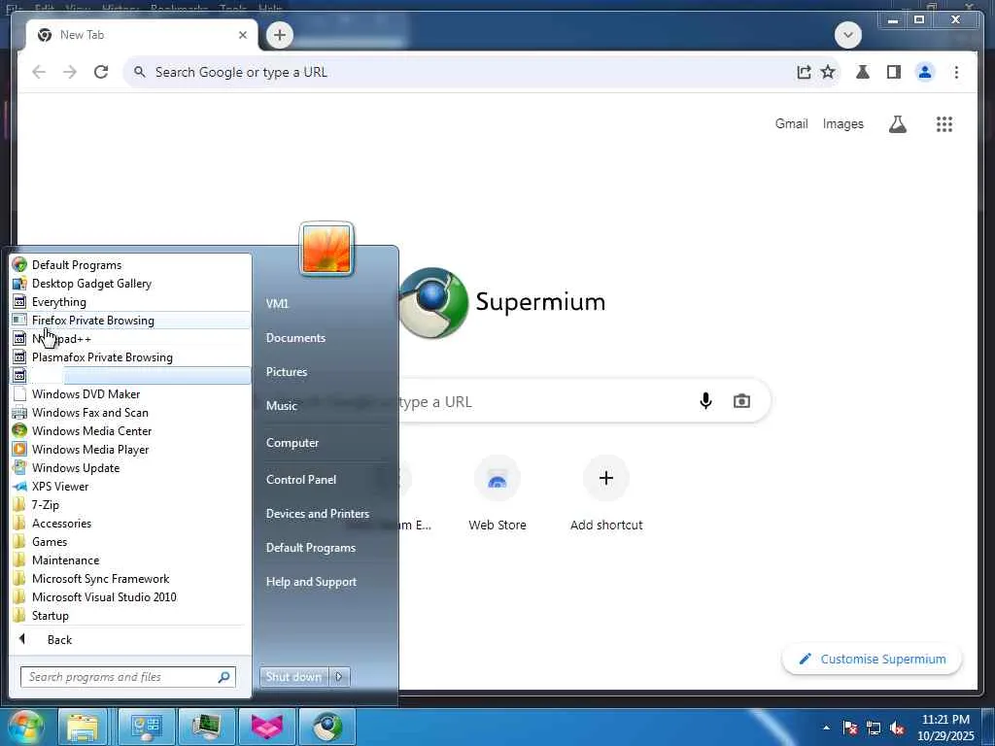This screenshot has width=995, height=746.
Task: Click the user account picture
Action: click(x=326, y=250)
